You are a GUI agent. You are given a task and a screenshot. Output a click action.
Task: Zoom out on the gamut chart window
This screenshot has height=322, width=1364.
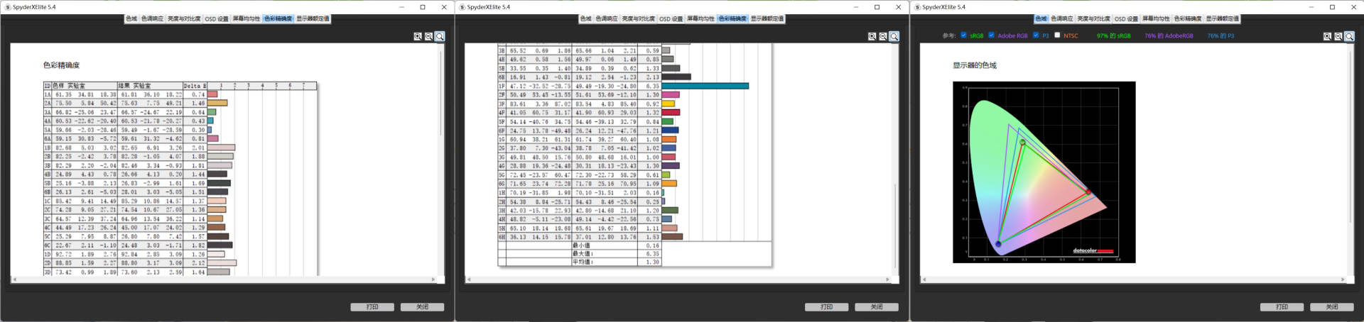click(x=1338, y=36)
